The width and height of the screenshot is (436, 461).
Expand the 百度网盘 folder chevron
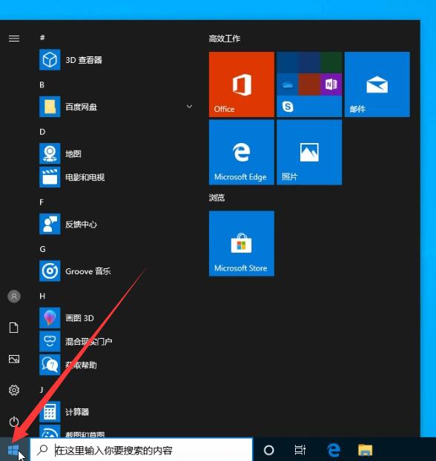coord(190,107)
